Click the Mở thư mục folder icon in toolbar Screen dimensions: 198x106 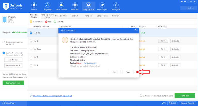(x=31, y=22)
